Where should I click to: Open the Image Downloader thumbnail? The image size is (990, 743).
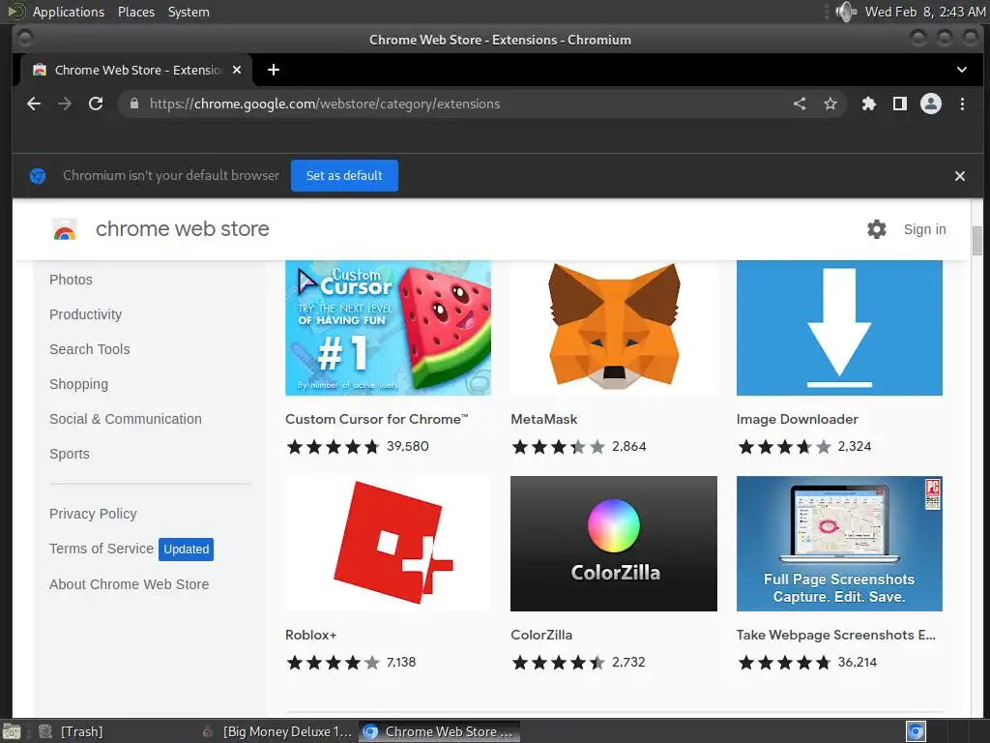839,328
